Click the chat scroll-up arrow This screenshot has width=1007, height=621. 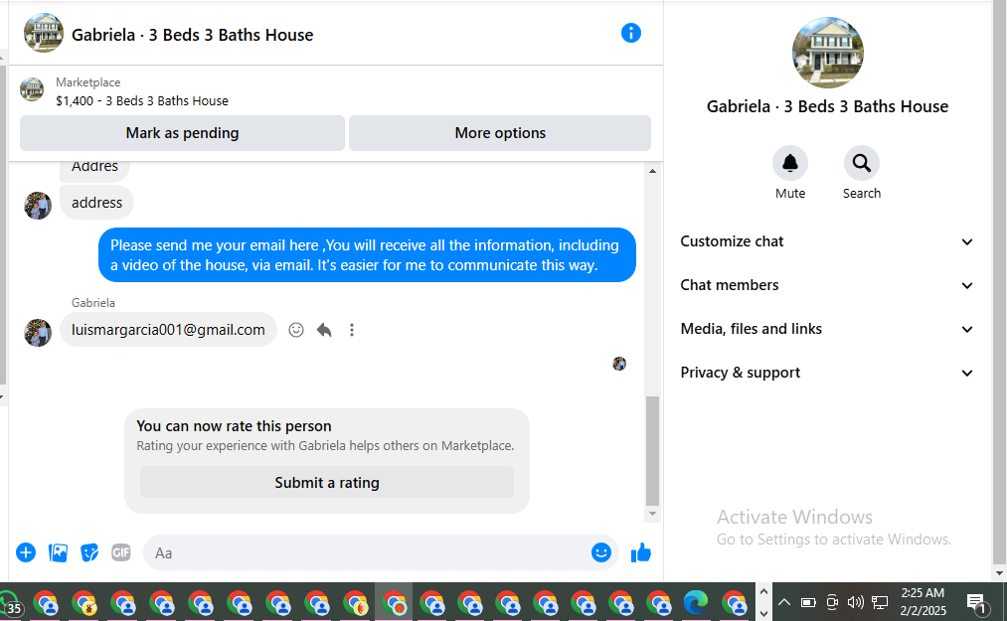pyautogui.click(x=652, y=171)
